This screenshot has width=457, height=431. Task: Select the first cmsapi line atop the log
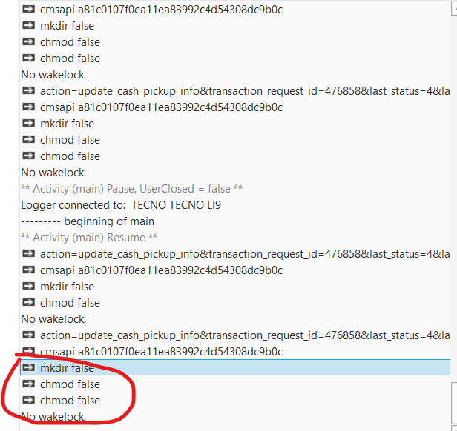pyautogui.click(x=152, y=10)
